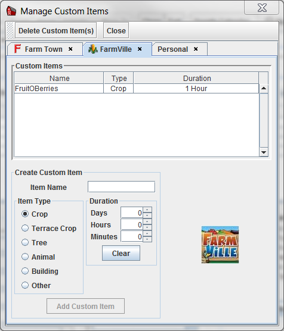Select the Terrace Crop radio button
The image size is (284, 331).
[25, 228]
